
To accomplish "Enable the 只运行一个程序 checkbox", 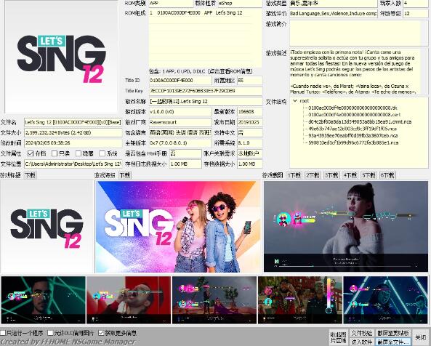I will pos(3,333).
